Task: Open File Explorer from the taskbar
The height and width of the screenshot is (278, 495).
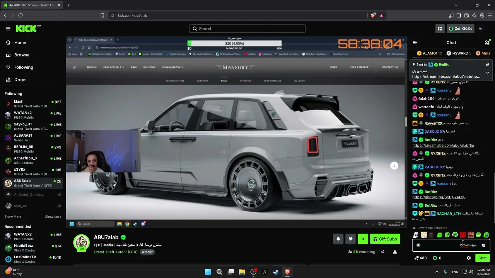Action: click(x=242, y=272)
